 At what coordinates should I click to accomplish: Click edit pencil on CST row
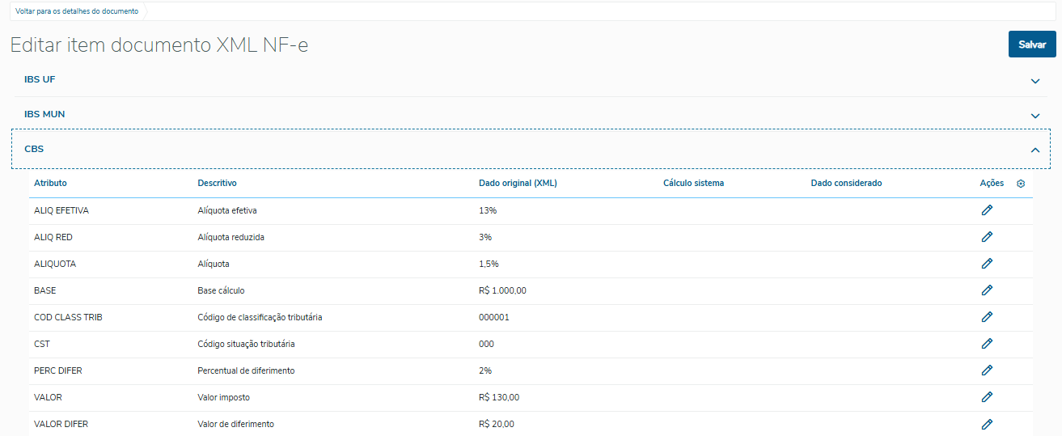click(987, 344)
